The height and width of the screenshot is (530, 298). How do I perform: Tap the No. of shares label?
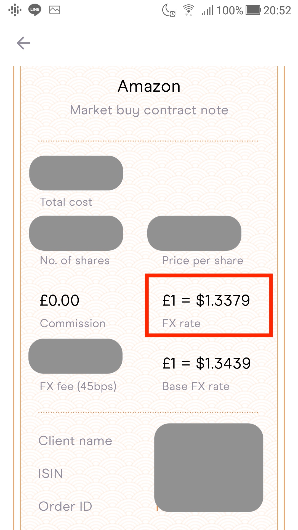coord(75,261)
